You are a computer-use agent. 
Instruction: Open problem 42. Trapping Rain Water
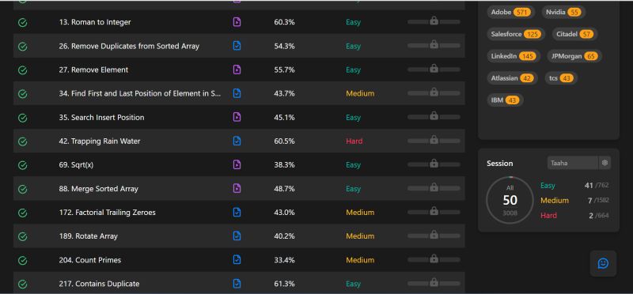click(x=100, y=141)
